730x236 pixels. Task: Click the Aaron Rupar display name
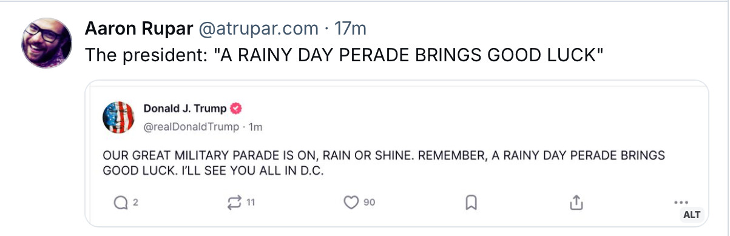pyautogui.click(x=138, y=29)
